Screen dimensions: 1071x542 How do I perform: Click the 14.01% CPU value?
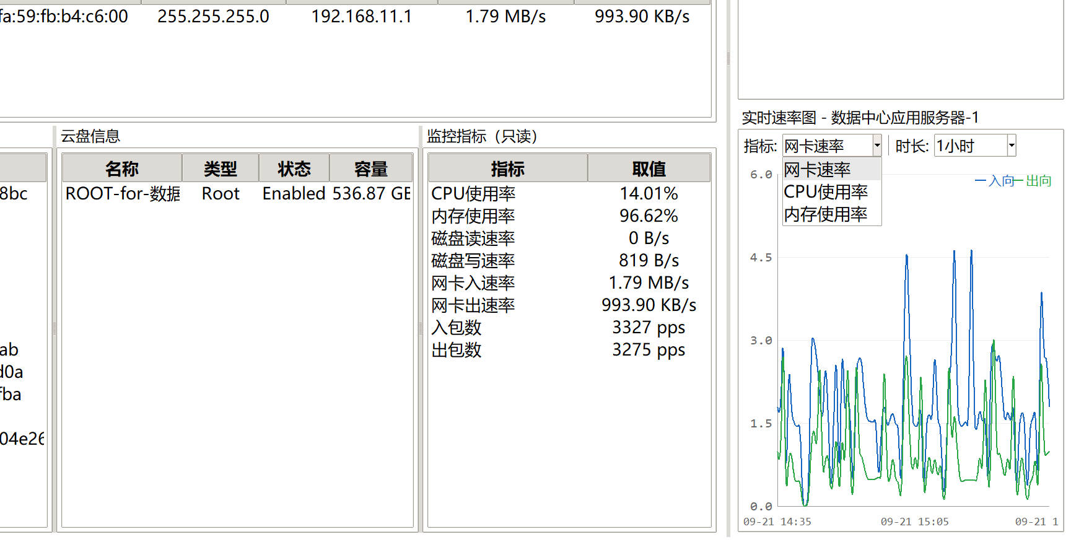tap(649, 194)
